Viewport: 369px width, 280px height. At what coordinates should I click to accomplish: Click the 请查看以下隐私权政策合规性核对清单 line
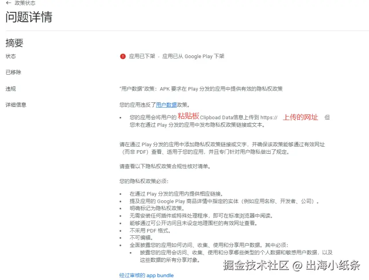tap(165, 167)
